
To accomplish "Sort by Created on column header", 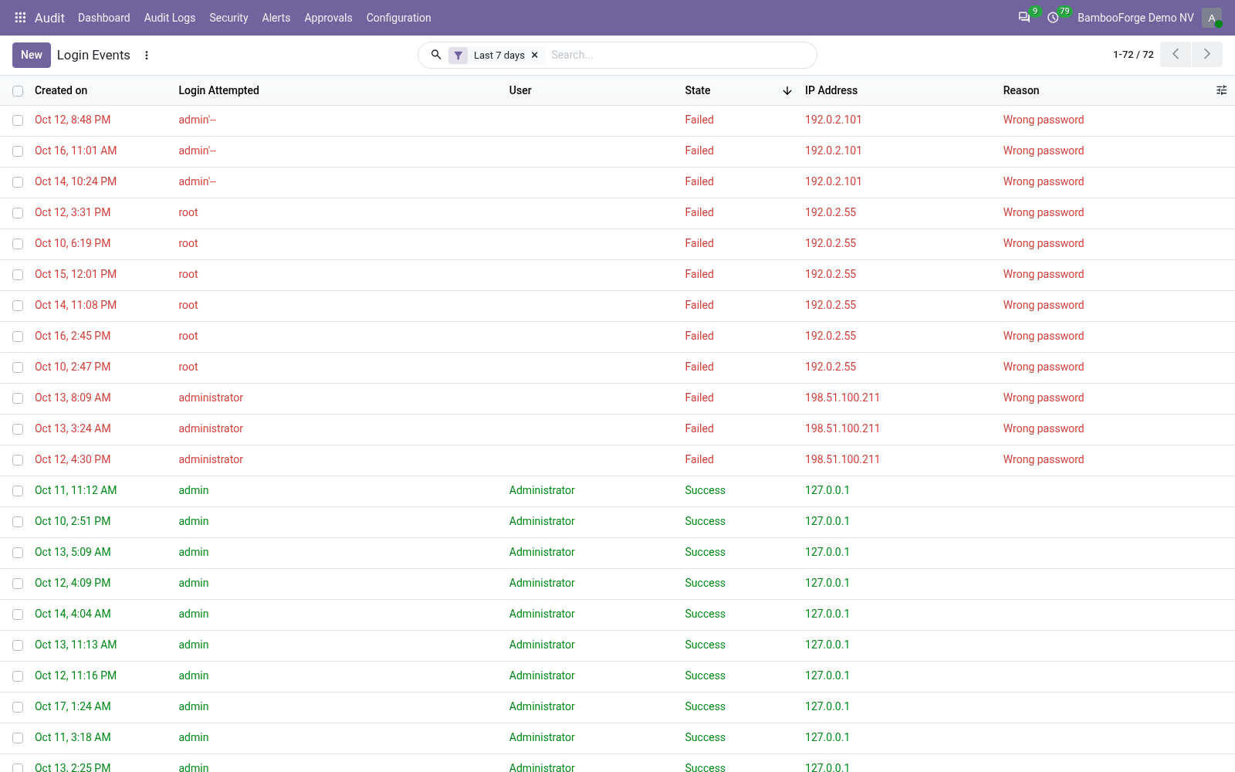I will tap(61, 90).
